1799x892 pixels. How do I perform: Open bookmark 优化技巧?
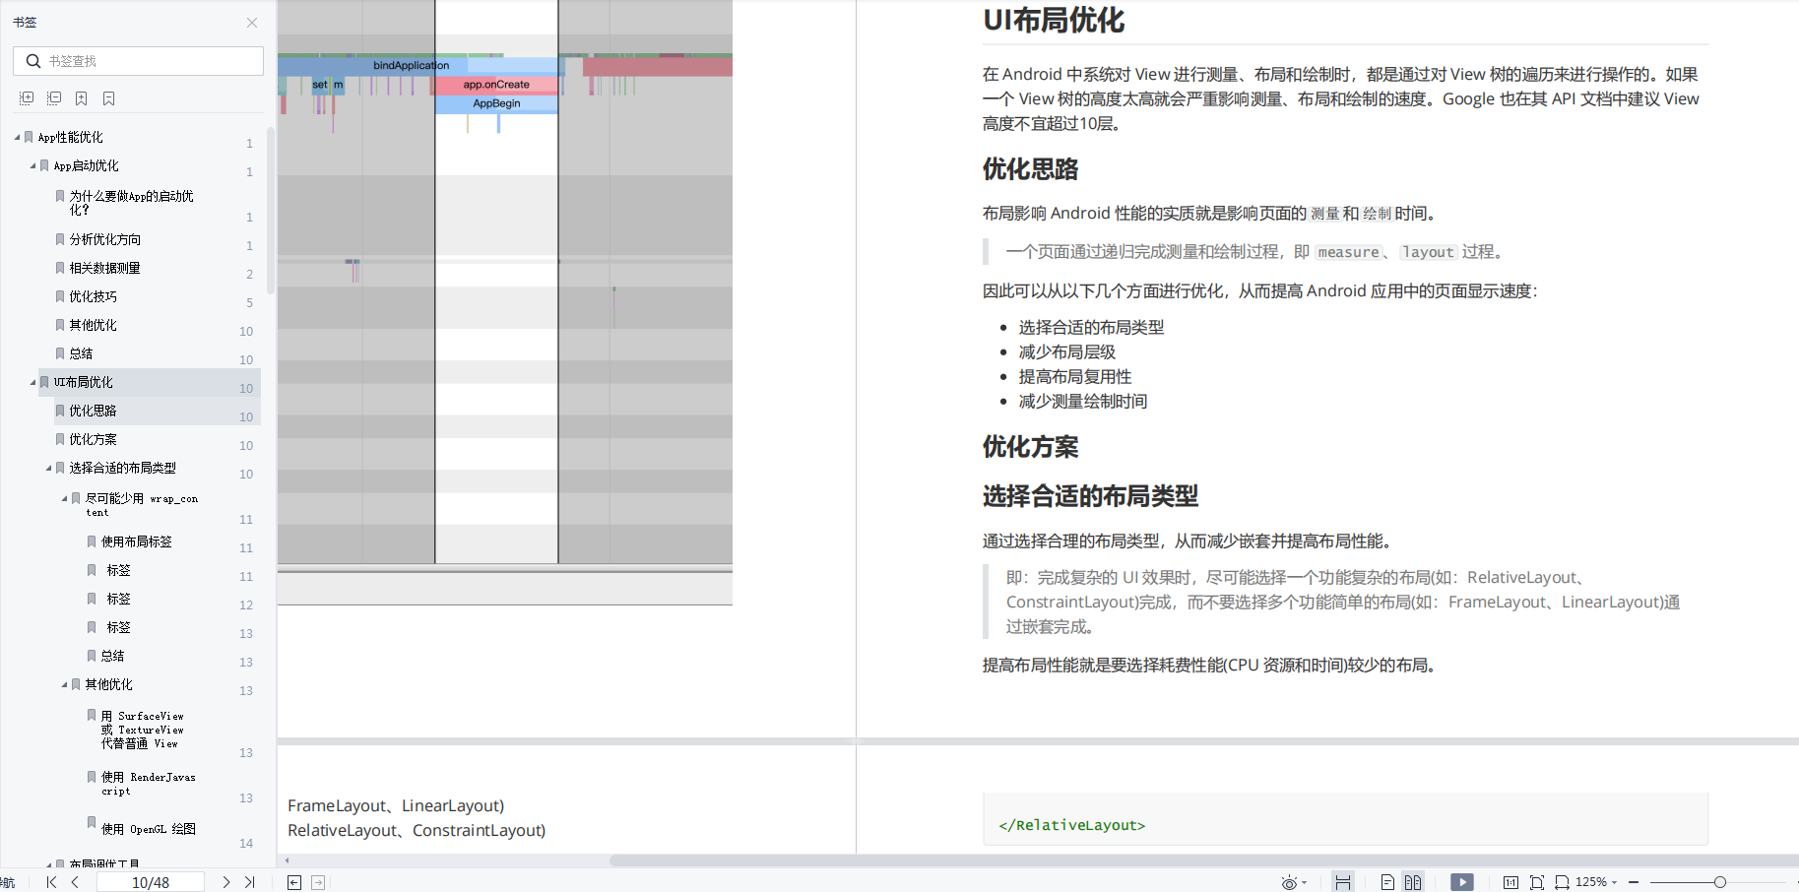pyautogui.click(x=93, y=296)
